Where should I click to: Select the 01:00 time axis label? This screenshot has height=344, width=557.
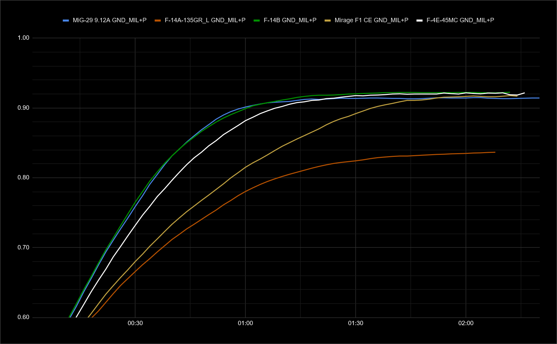(x=245, y=323)
